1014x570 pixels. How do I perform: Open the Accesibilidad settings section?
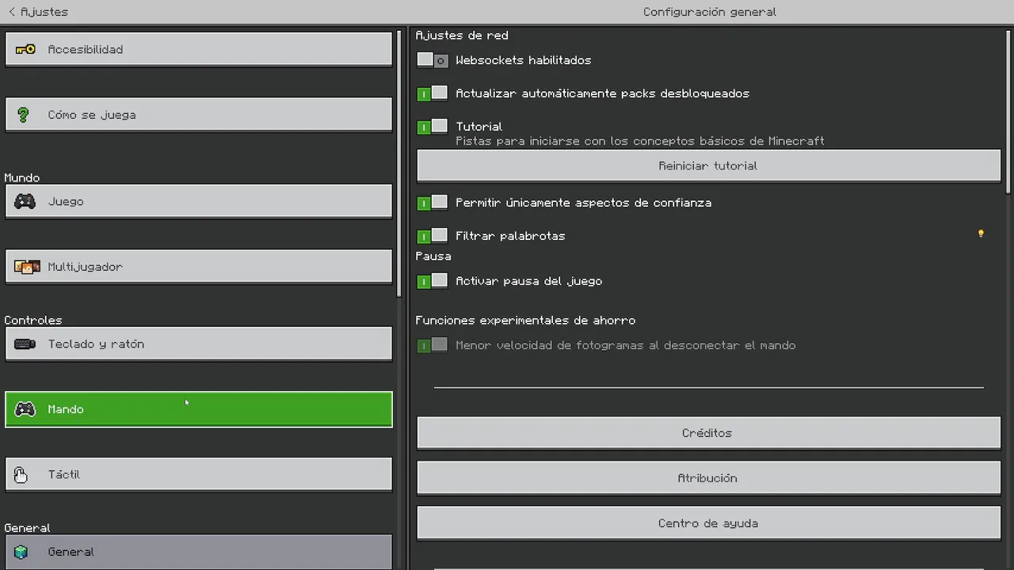199,49
